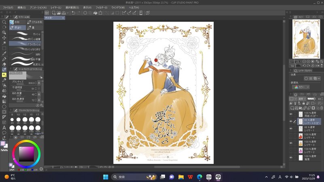The image size is (324, 182).
Task: Hide the 用紙 のコピー layer
Action: coord(291,114)
